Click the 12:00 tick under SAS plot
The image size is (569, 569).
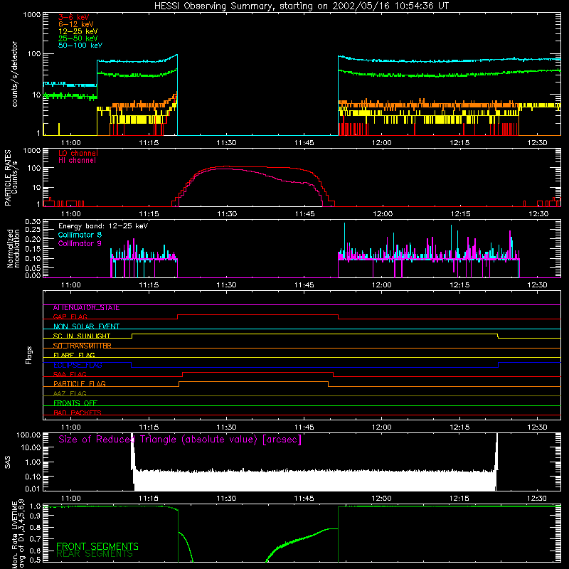[x=382, y=499]
